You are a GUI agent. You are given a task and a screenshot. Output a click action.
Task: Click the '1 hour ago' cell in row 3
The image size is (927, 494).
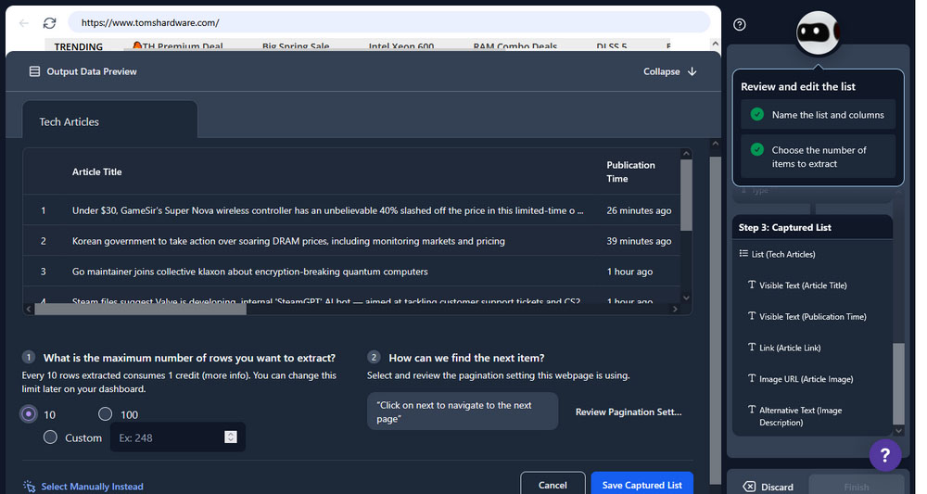coord(629,272)
